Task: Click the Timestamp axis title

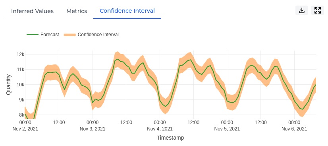Action: tap(170, 138)
